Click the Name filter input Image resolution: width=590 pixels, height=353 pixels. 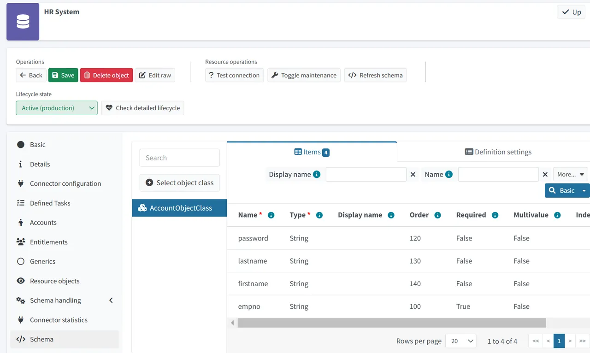[498, 174]
